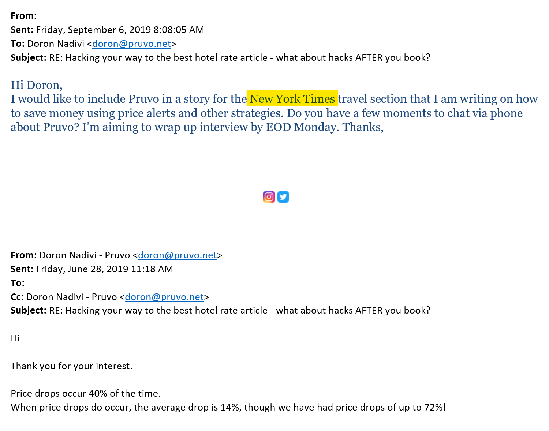Click the 'Doron Nadivi' name in top To line

(56, 44)
